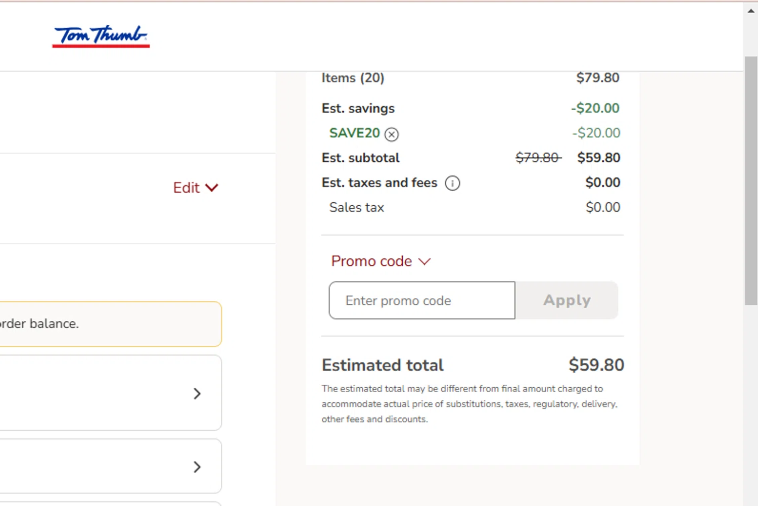Click the green SAVE20 code label
The image size is (758, 506).
click(x=355, y=133)
